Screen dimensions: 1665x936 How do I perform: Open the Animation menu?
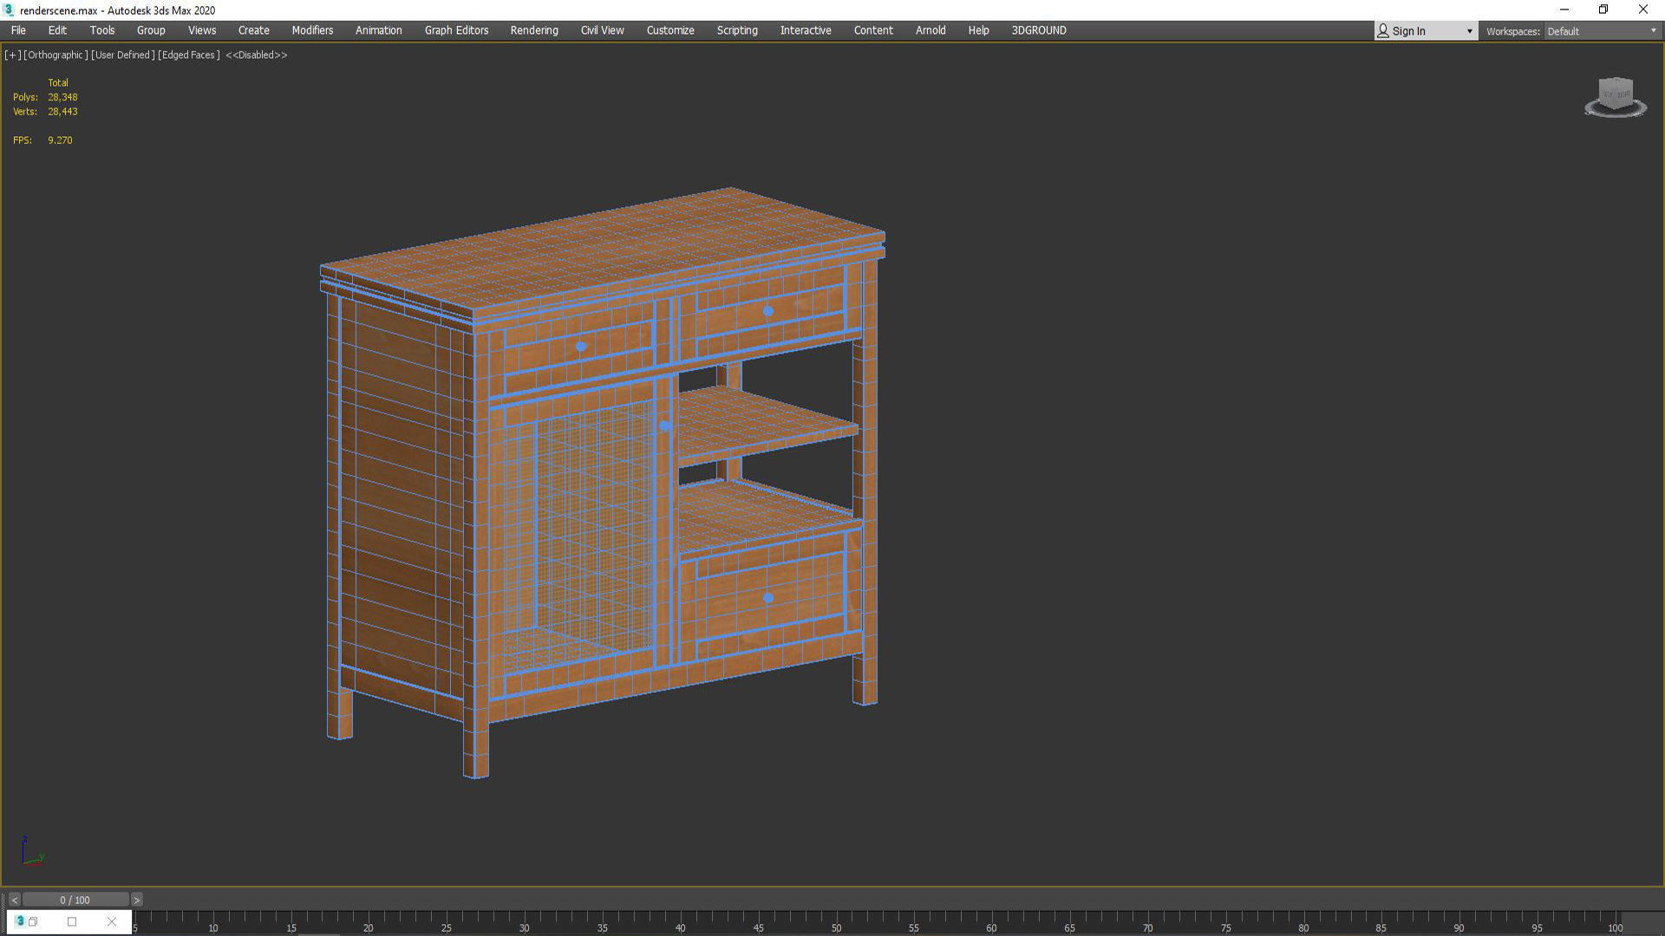pyautogui.click(x=379, y=30)
